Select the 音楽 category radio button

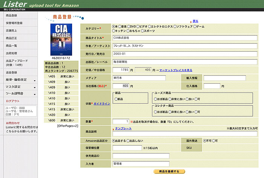(x=120, y=26)
